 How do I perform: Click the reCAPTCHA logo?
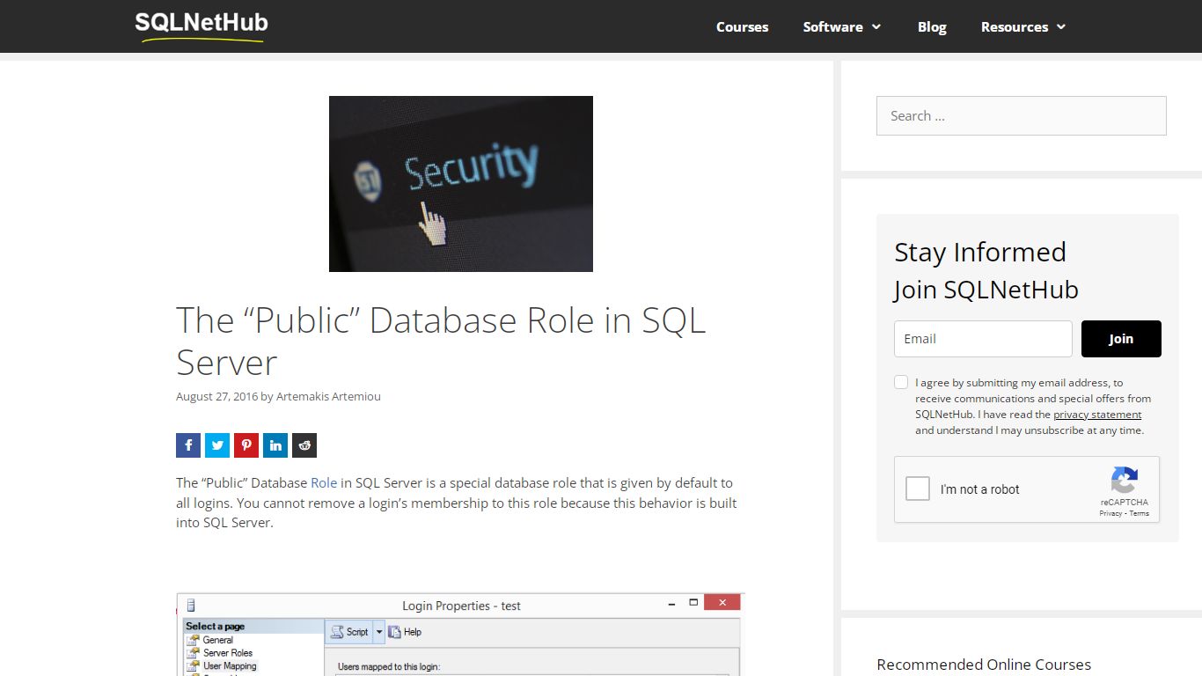tap(1125, 481)
